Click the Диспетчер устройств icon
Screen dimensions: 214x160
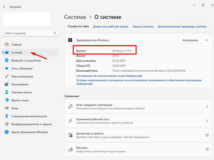[x=70, y=135]
